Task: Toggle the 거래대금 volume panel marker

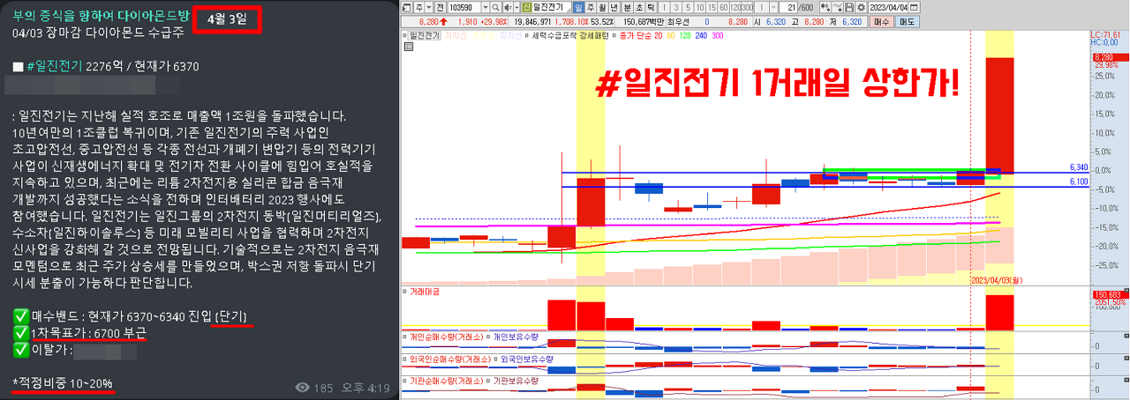Action: pos(404,291)
